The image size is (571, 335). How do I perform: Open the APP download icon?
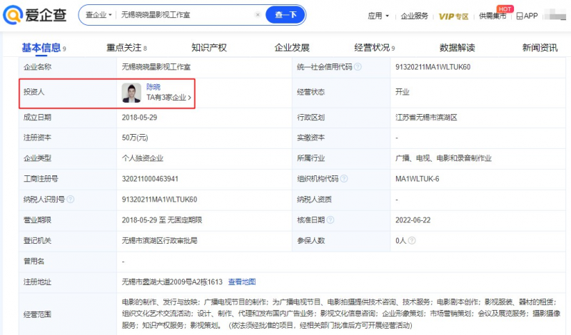(x=527, y=16)
